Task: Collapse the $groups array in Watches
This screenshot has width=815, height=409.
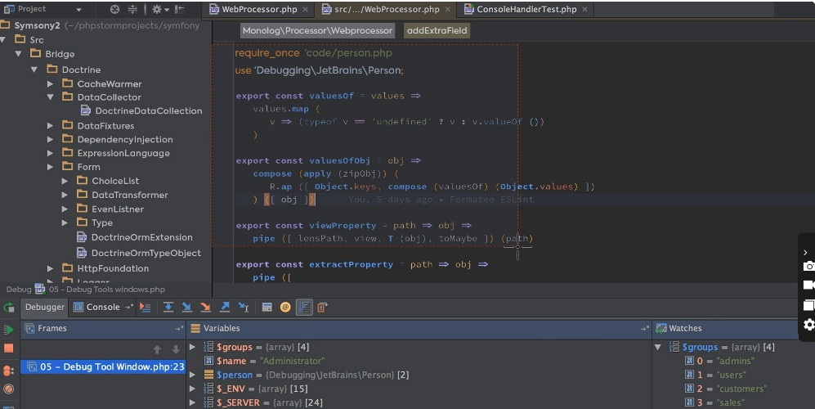Action: click(x=658, y=347)
